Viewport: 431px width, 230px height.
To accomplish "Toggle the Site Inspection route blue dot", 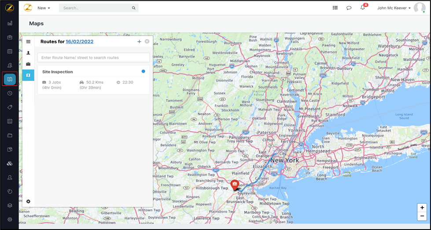I will 143,71.
